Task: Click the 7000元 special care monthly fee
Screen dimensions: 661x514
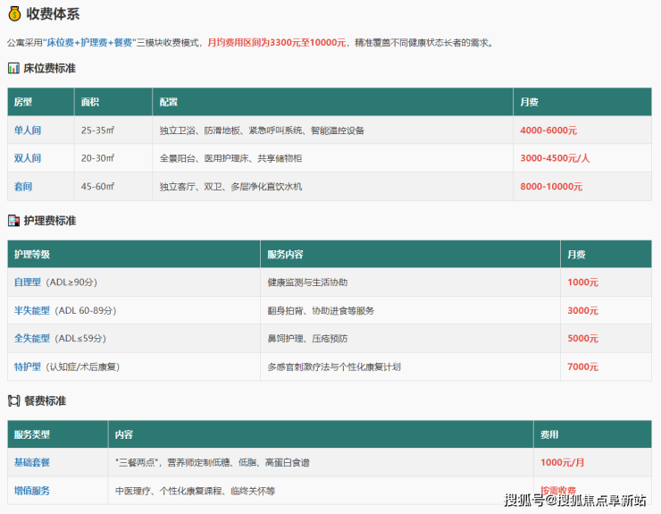Action: point(582,367)
